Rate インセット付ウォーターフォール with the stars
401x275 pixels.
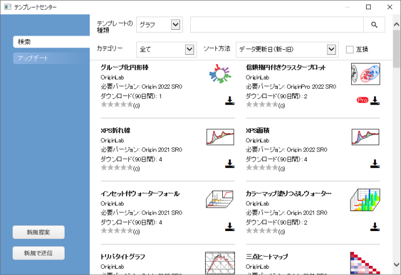pyautogui.click(x=117, y=230)
